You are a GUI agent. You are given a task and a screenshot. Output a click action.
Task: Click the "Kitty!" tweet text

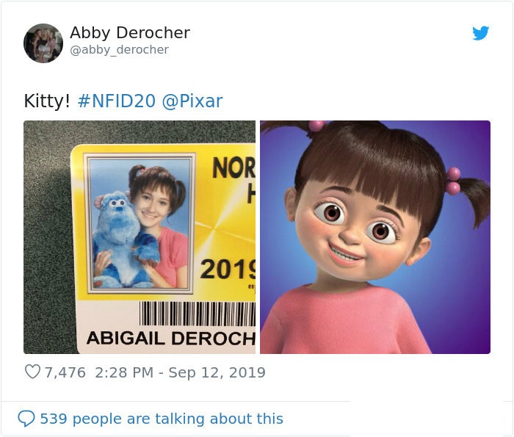click(x=47, y=101)
